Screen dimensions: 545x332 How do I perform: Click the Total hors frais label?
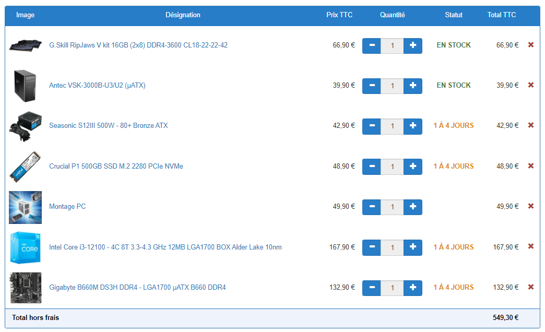click(35, 317)
